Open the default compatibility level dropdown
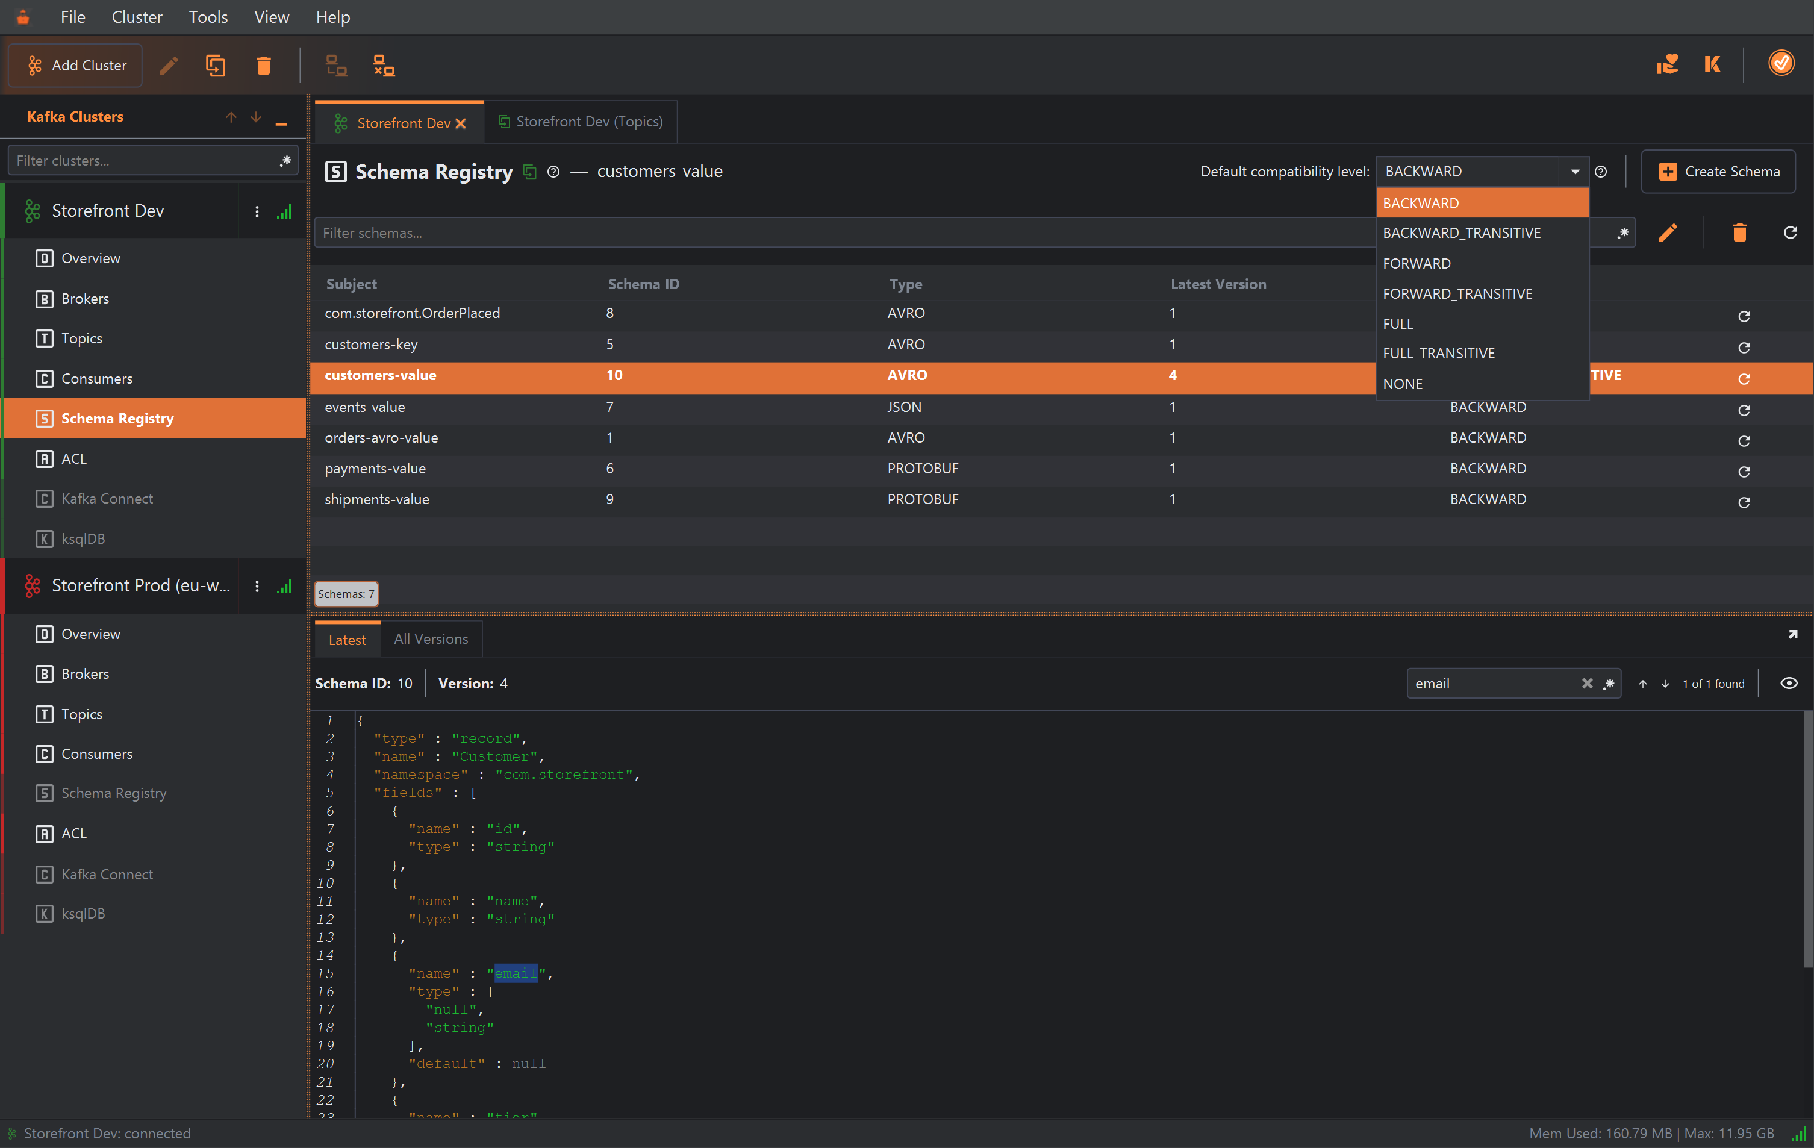 point(1482,172)
